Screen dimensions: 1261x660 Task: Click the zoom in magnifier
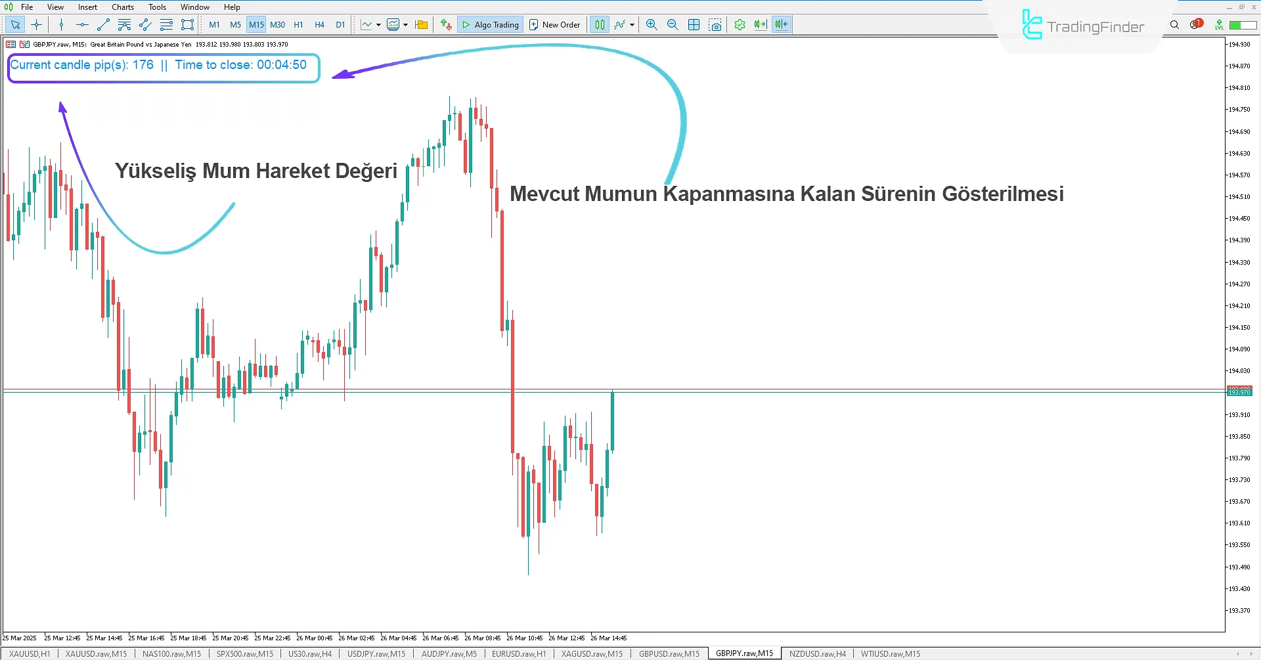tap(652, 25)
